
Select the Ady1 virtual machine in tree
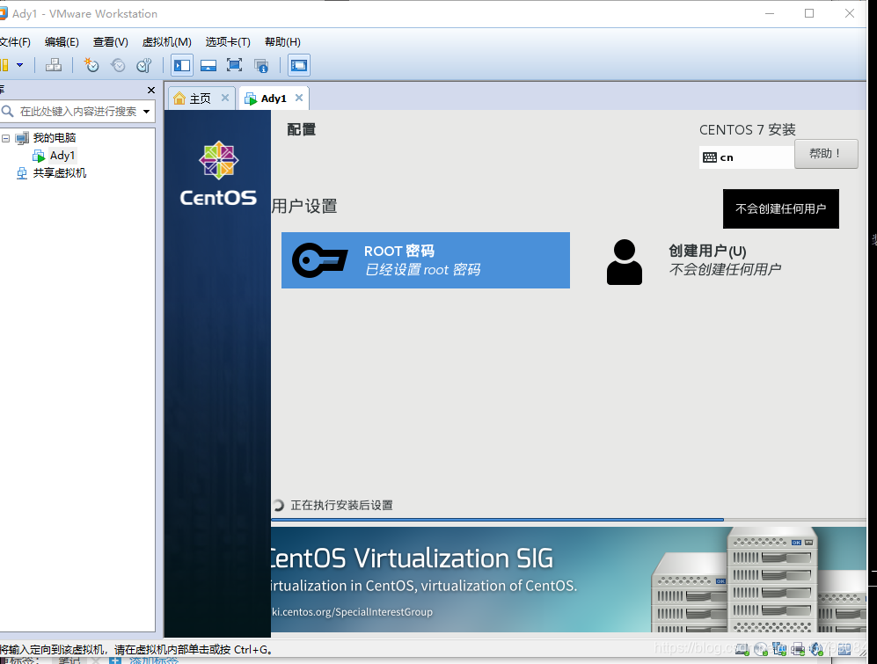point(62,156)
